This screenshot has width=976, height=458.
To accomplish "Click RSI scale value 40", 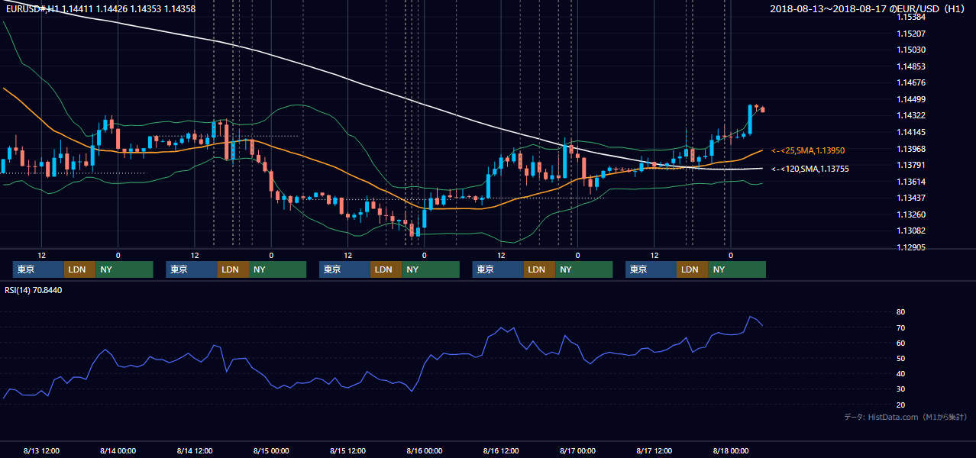I will pos(901,373).
